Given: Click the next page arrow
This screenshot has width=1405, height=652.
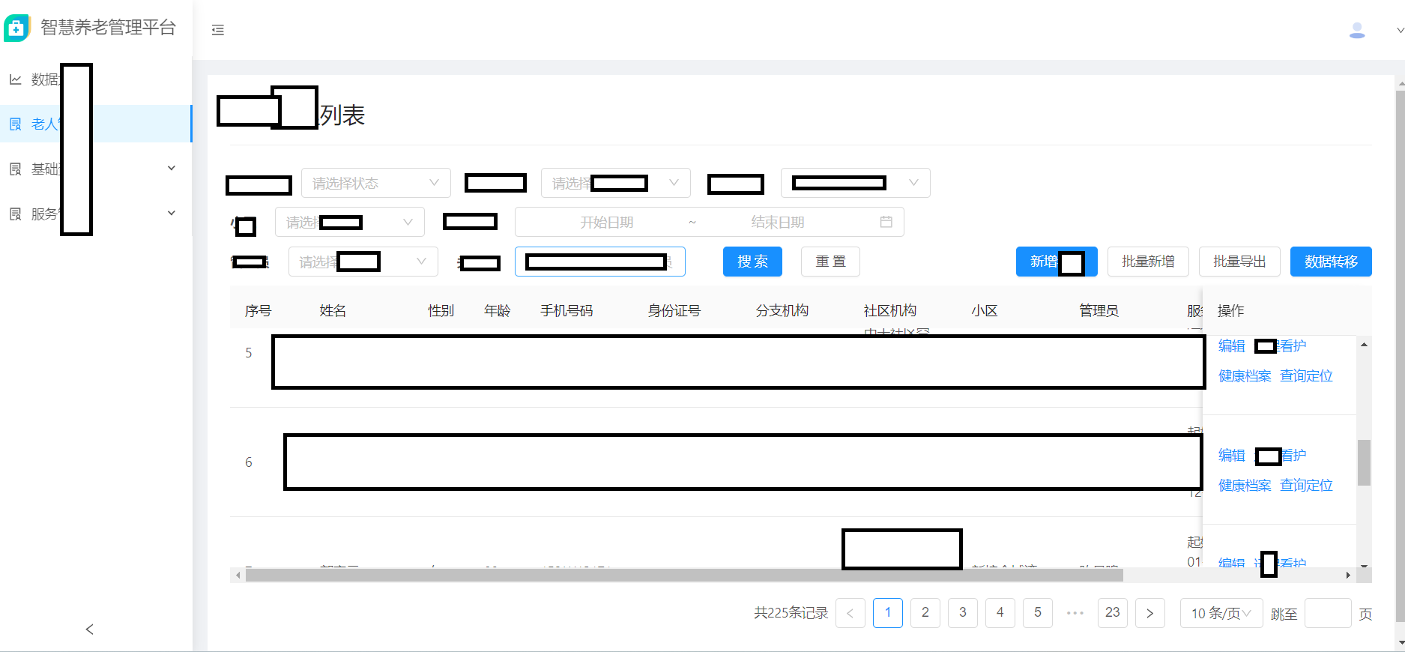Looking at the screenshot, I should (1150, 613).
